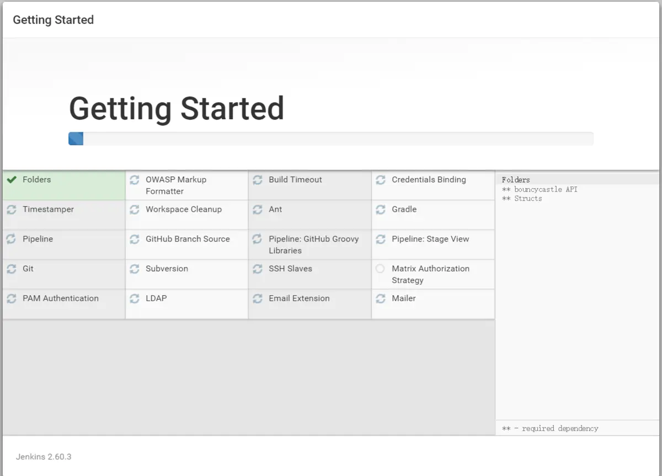Viewport: 662px width, 476px height.
Task: Select the SSH Slaves label
Action: (290, 269)
